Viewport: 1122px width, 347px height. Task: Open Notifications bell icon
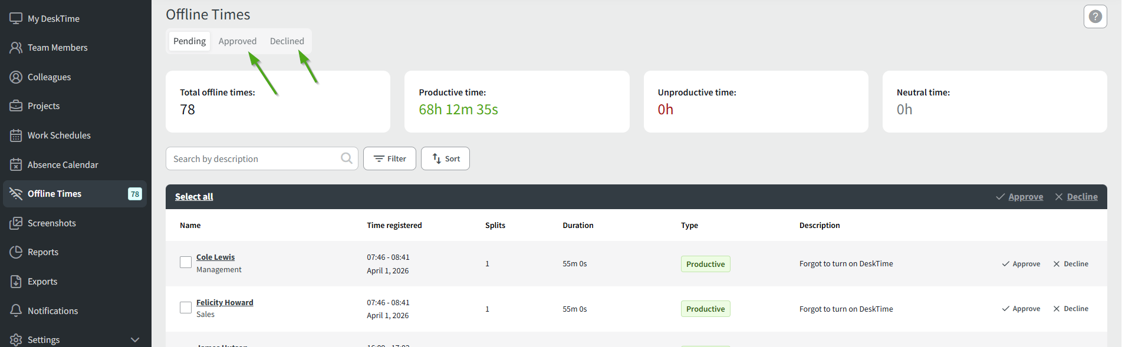pyautogui.click(x=16, y=310)
